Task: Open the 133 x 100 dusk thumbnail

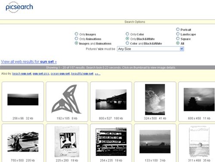Action: click(x=155, y=141)
